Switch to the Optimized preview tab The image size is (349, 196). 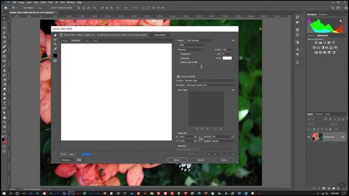[x=76, y=40]
